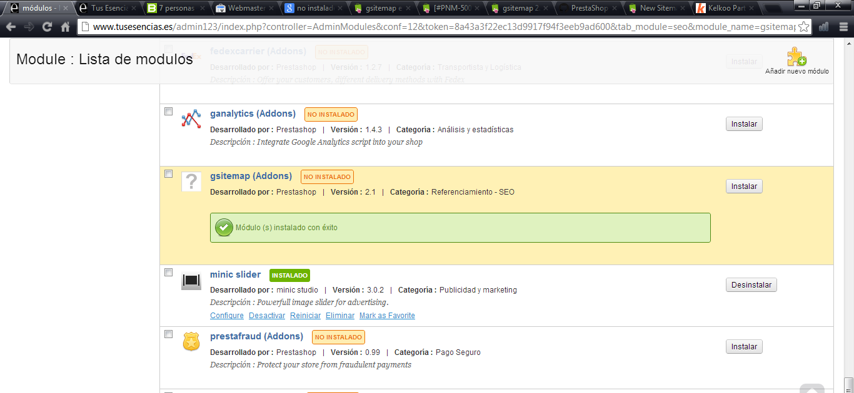Go back with the browser back arrow
The image size is (854, 393).
click(x=11, y=27)
